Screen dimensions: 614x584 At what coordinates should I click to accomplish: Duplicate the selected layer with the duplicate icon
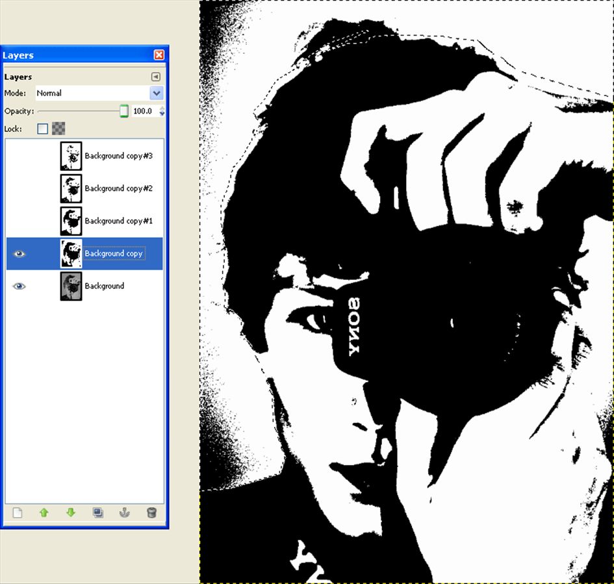(x=98, y=513)
